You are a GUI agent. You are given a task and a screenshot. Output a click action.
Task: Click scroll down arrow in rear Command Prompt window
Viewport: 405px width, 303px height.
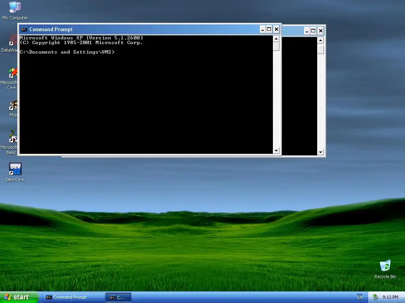click(320, 152)
